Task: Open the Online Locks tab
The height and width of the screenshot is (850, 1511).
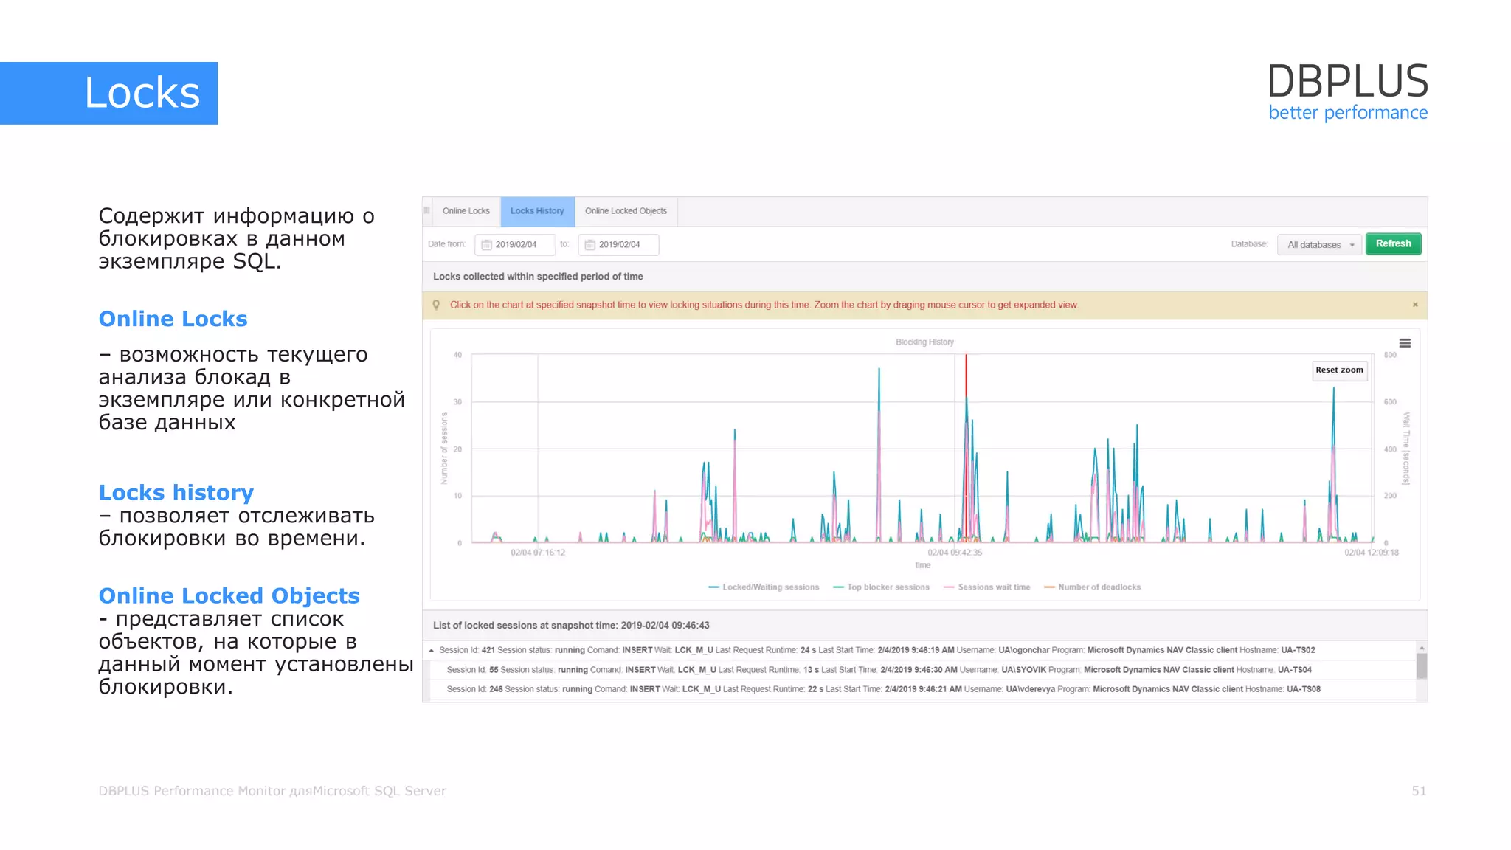Action: tap(466, 211)
